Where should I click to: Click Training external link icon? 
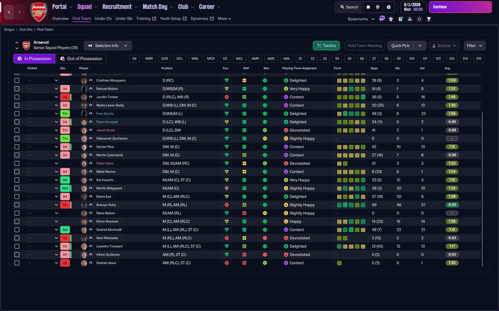pos(154,19)
